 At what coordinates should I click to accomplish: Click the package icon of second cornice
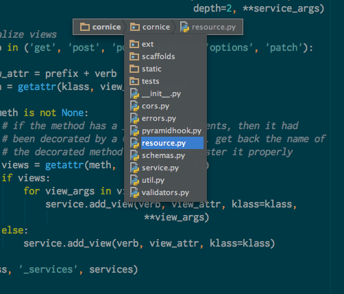[135, 27]
